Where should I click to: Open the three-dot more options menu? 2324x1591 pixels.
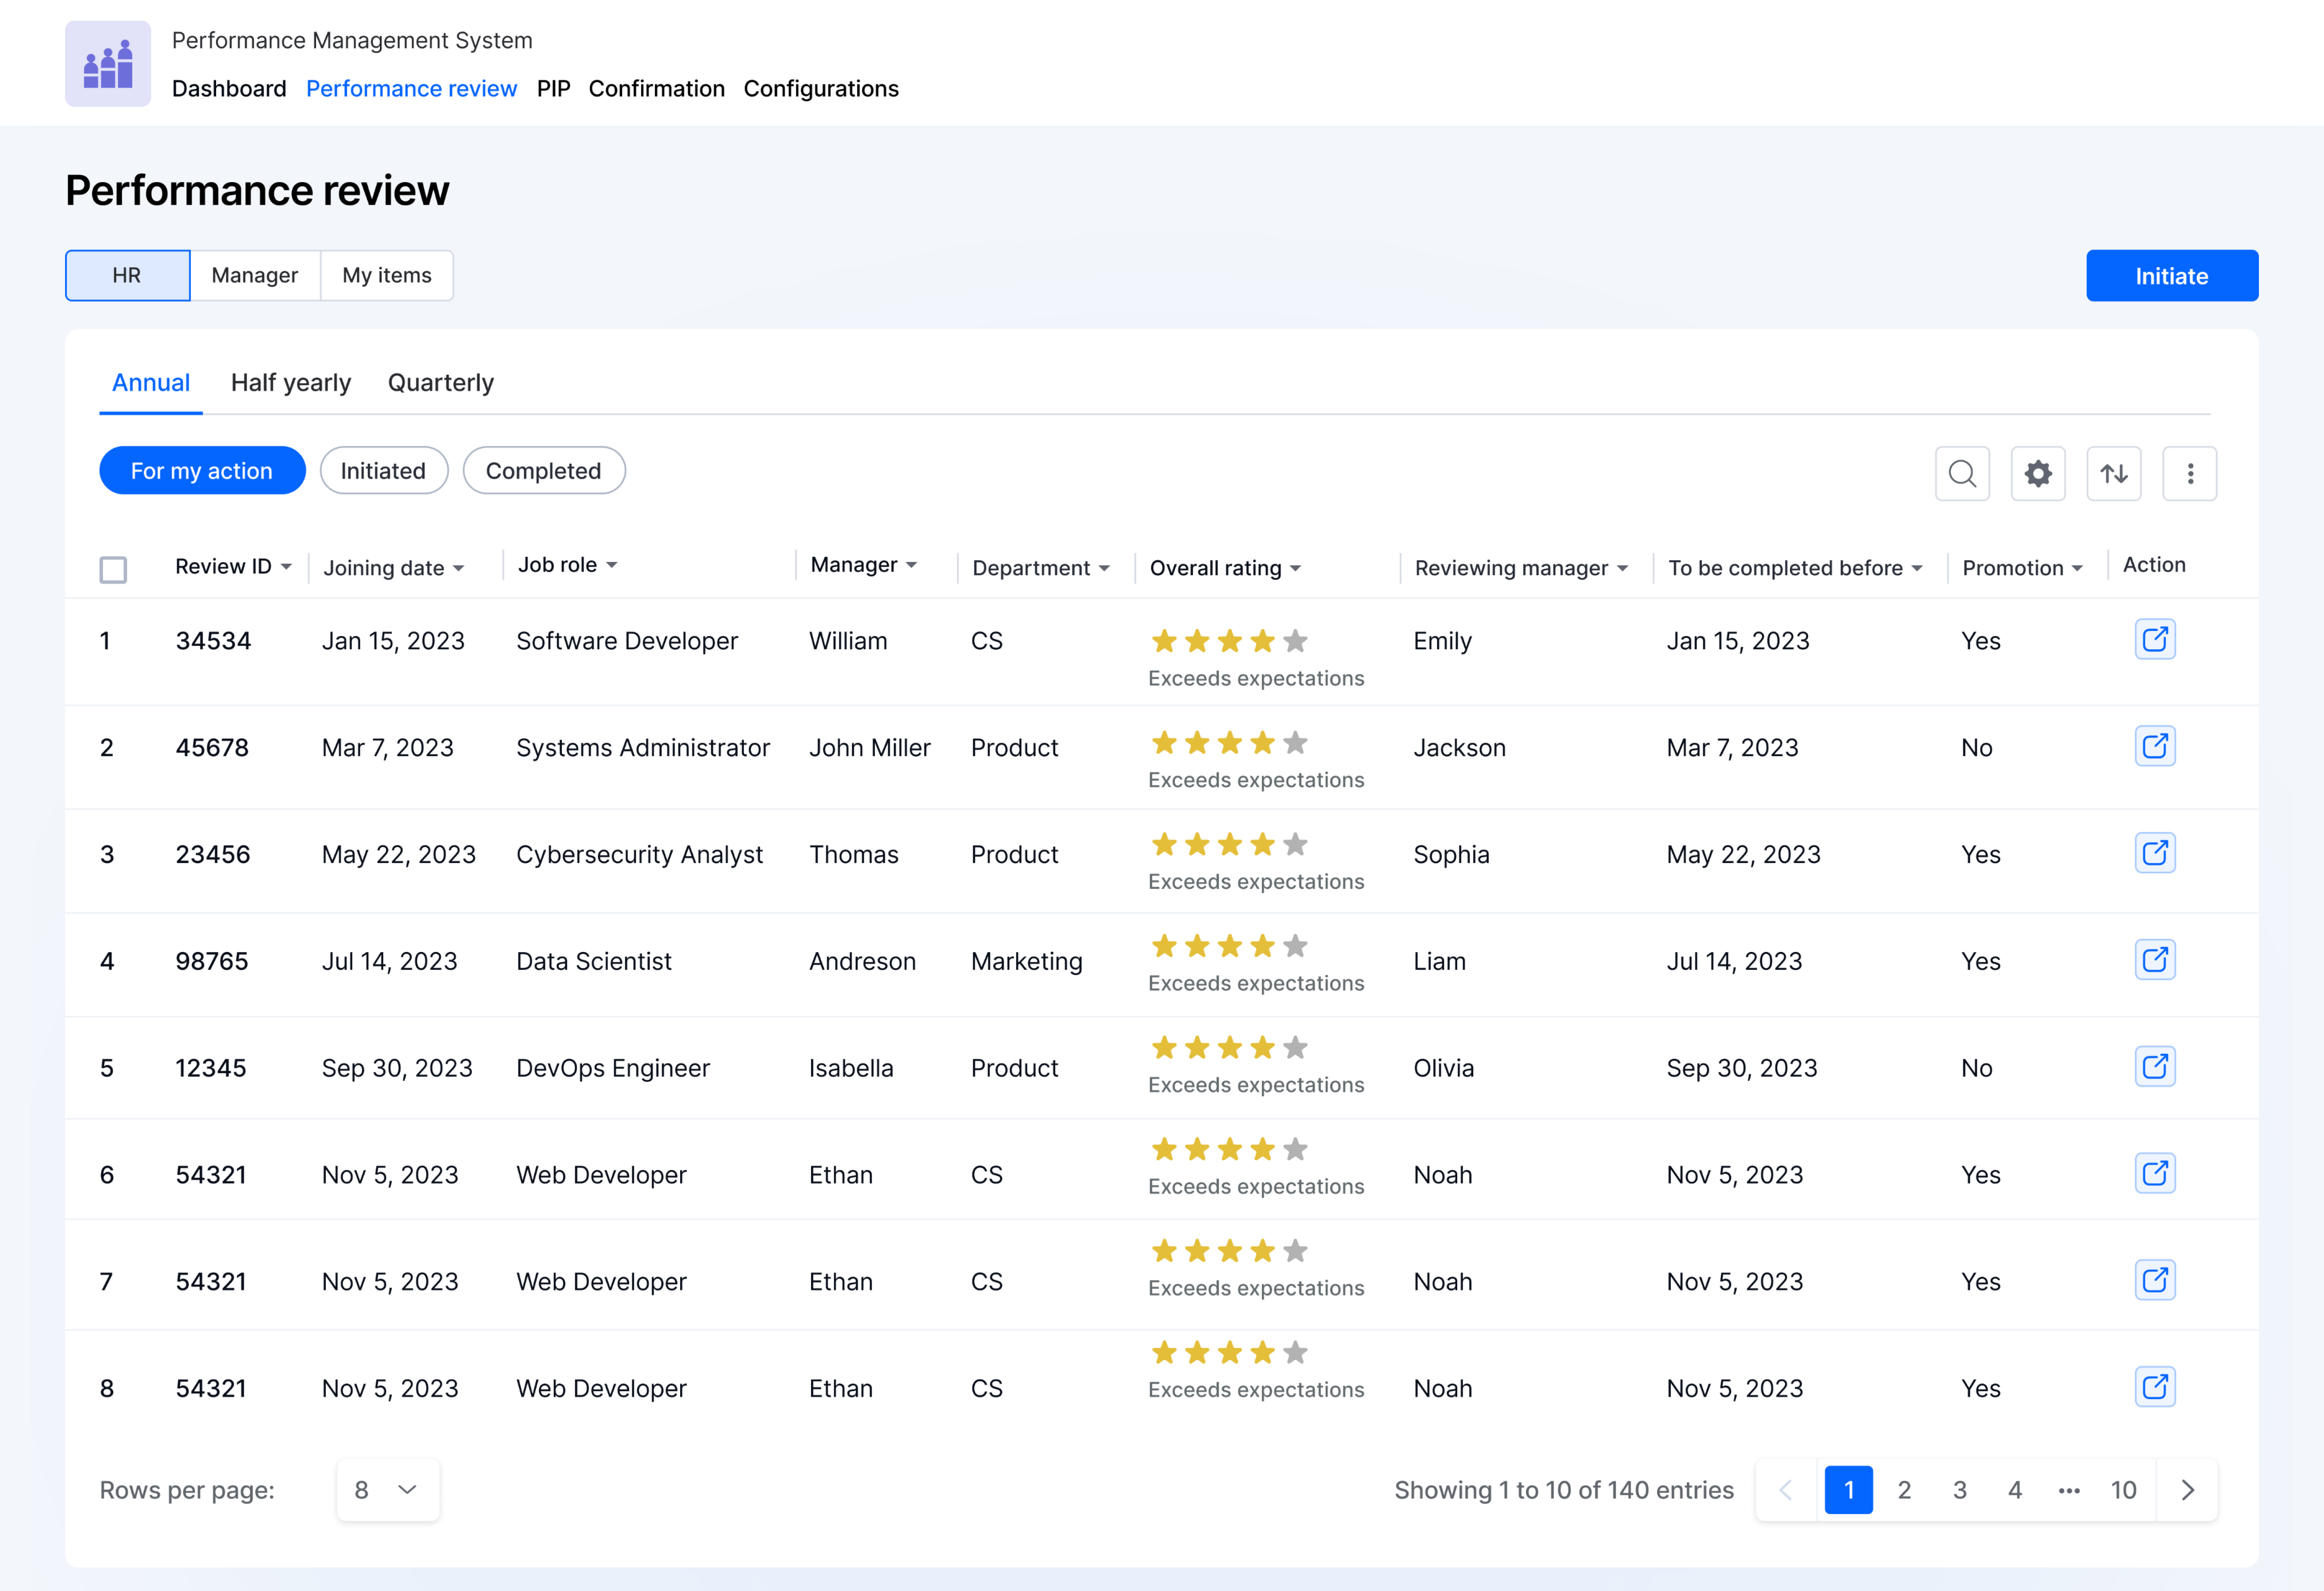point(2190,473)
